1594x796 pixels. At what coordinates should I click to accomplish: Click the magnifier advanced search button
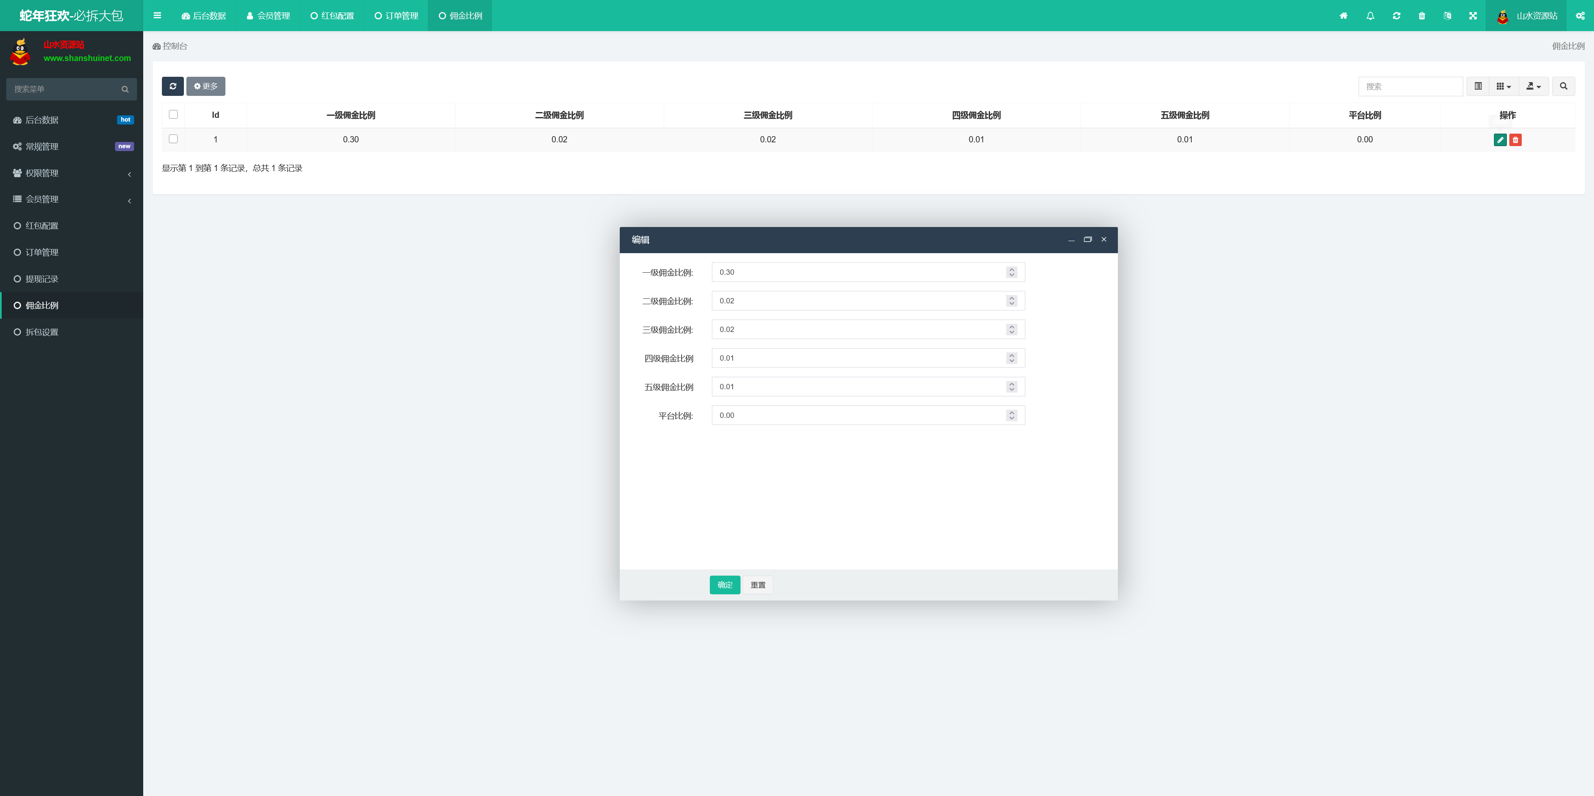pyautogui.click(x=1563, y=87)
